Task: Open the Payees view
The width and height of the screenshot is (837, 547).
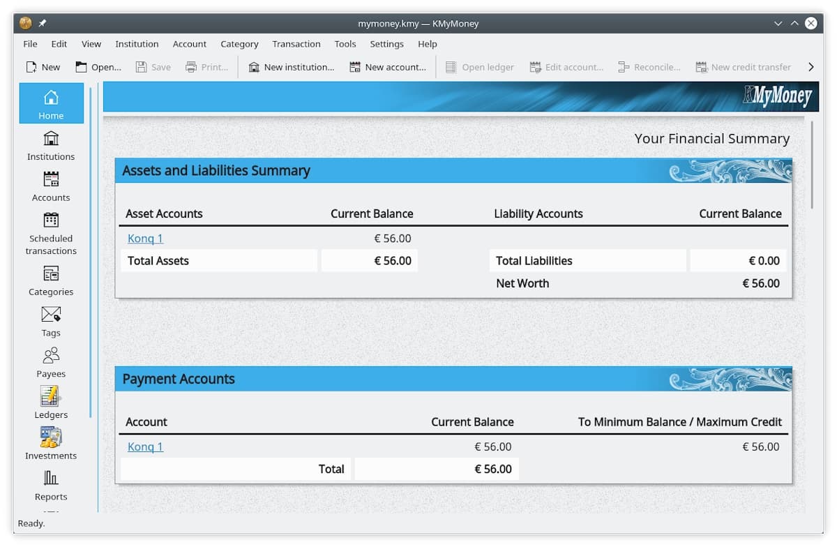Action: 51,362
